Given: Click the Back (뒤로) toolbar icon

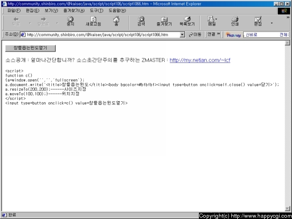Looking at the screenshot, I should click(x=16, y=21).
